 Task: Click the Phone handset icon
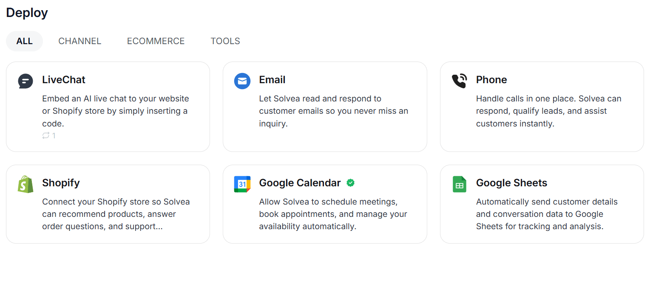click(x=459, y=81)
